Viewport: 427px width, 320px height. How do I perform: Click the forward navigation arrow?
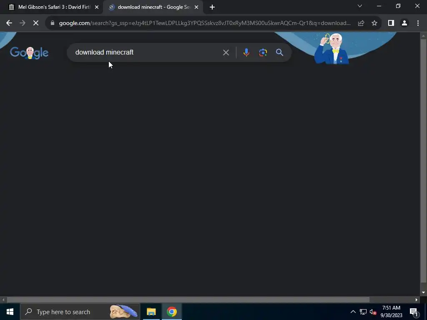coord(23,23)
